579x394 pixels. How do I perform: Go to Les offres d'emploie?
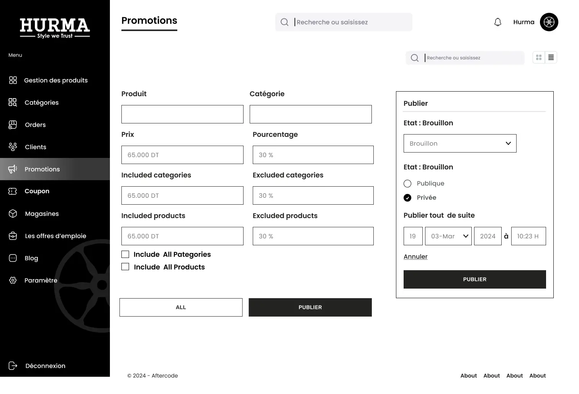coord(55,236)
